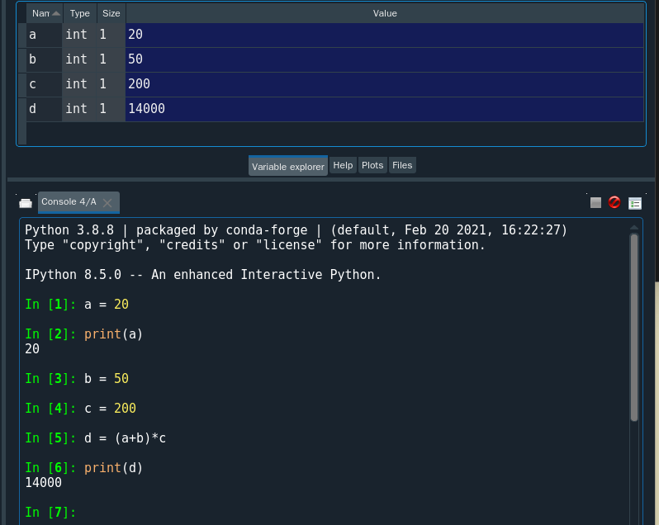
Task: Click the 'IPython 8.5.0' banner line
Action: (202, 275)
